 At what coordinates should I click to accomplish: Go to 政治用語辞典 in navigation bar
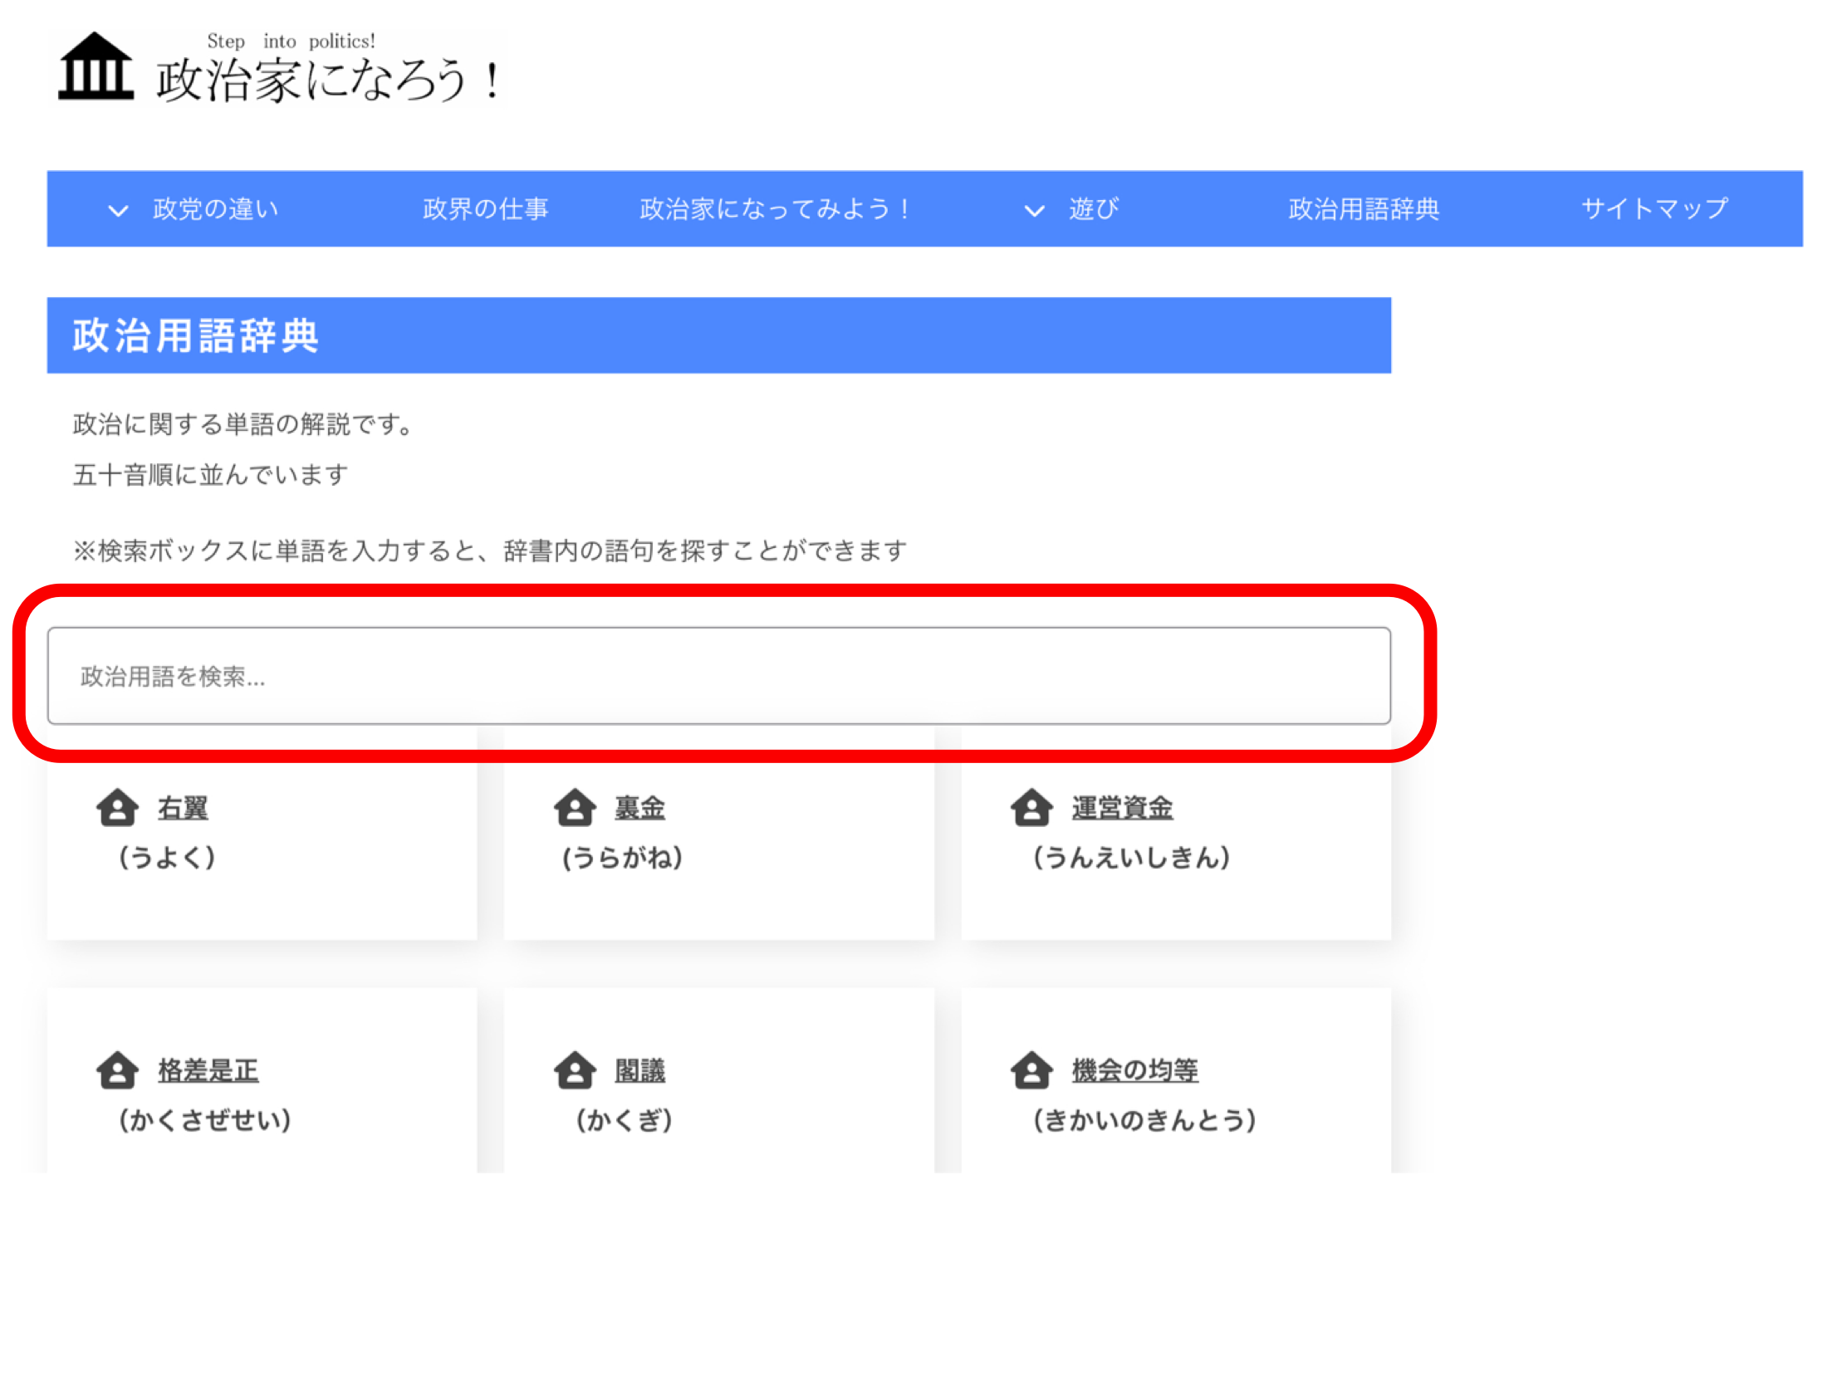click(1363, 208)
